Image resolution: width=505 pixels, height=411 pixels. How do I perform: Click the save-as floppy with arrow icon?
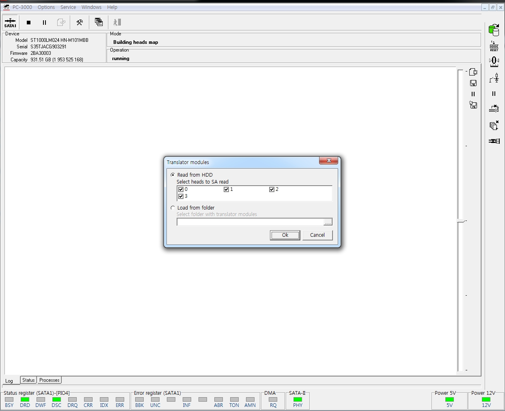[473, 105]
